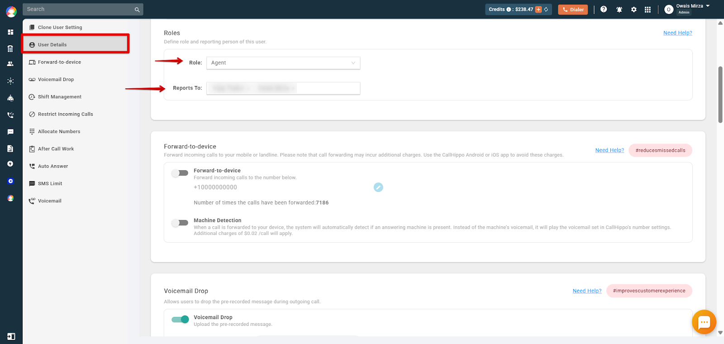Click the +10000000000 forwarding number

(215, 187)
